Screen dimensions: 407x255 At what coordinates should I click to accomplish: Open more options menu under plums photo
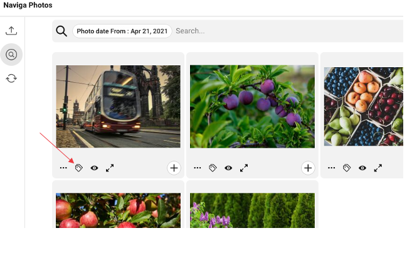point(198,168)
